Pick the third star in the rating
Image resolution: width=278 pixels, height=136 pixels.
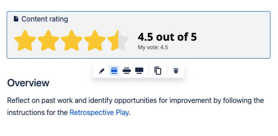pyautogui.click(x=71, y=41)
